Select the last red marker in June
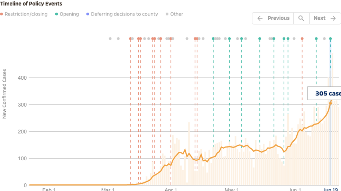Viewport: 341px width, 191px height. point(302,39)
